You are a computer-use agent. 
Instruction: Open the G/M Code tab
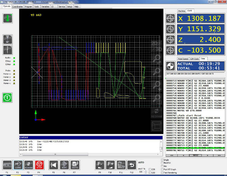pyautogui.click(x=194, y=59)
